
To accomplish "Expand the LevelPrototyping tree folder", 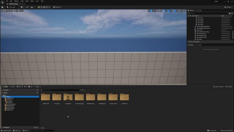I will [x=4, y=104].
